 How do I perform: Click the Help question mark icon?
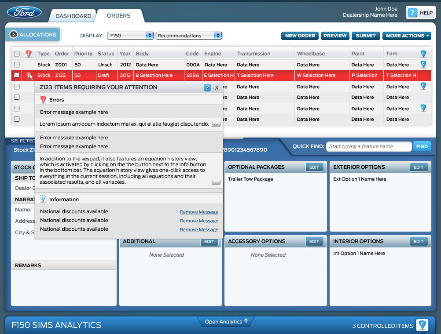tap(412, 13)
